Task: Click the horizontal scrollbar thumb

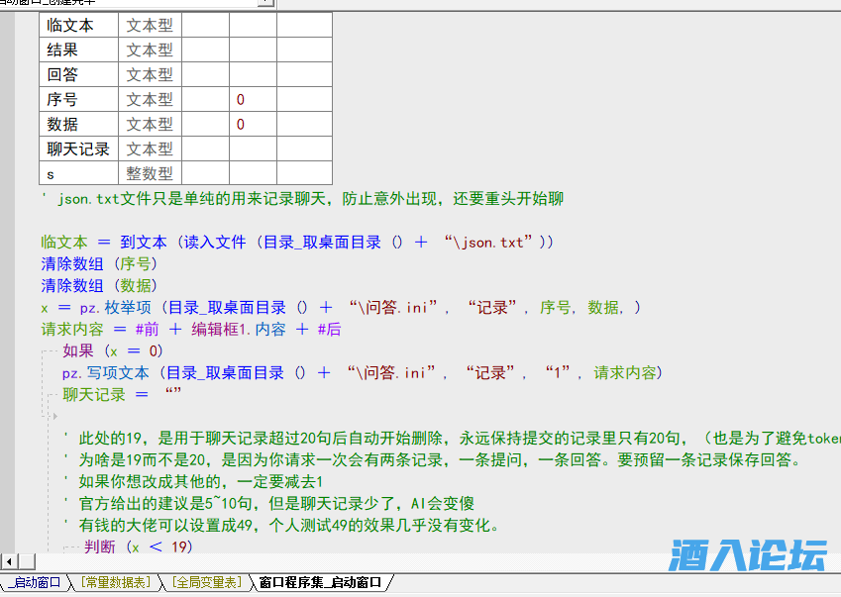Action: coord(27,561)
